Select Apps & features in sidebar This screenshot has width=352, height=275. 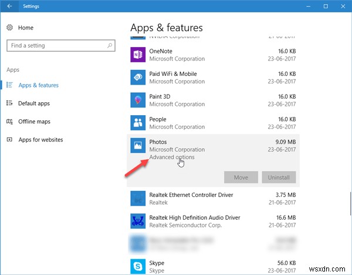pyautogui.click(x=38, y=85)
